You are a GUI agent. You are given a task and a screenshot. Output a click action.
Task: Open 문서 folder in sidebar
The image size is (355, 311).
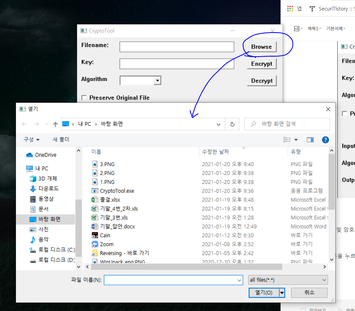39,209
